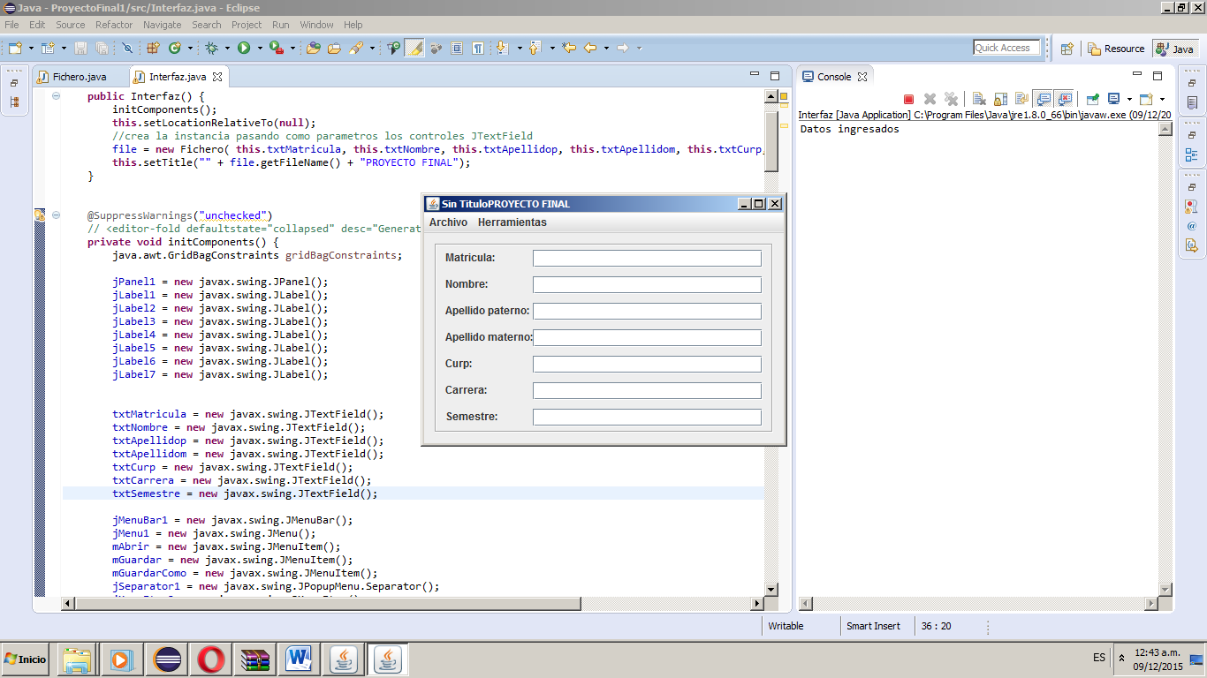Image resolution: width=1207 pixels, height=678 pixels.
Task: Pin the Console view
Action: pos(1093,100)
